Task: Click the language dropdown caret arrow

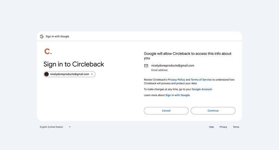Action: pos(70,127)
